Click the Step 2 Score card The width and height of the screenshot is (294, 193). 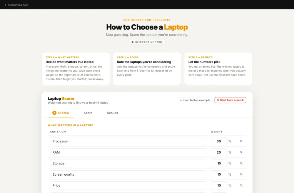click(x=147, y=69)
